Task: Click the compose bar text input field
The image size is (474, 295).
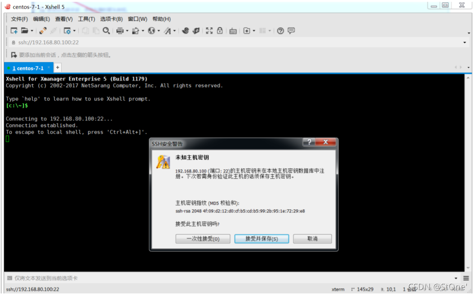Action: click(233, 278)
